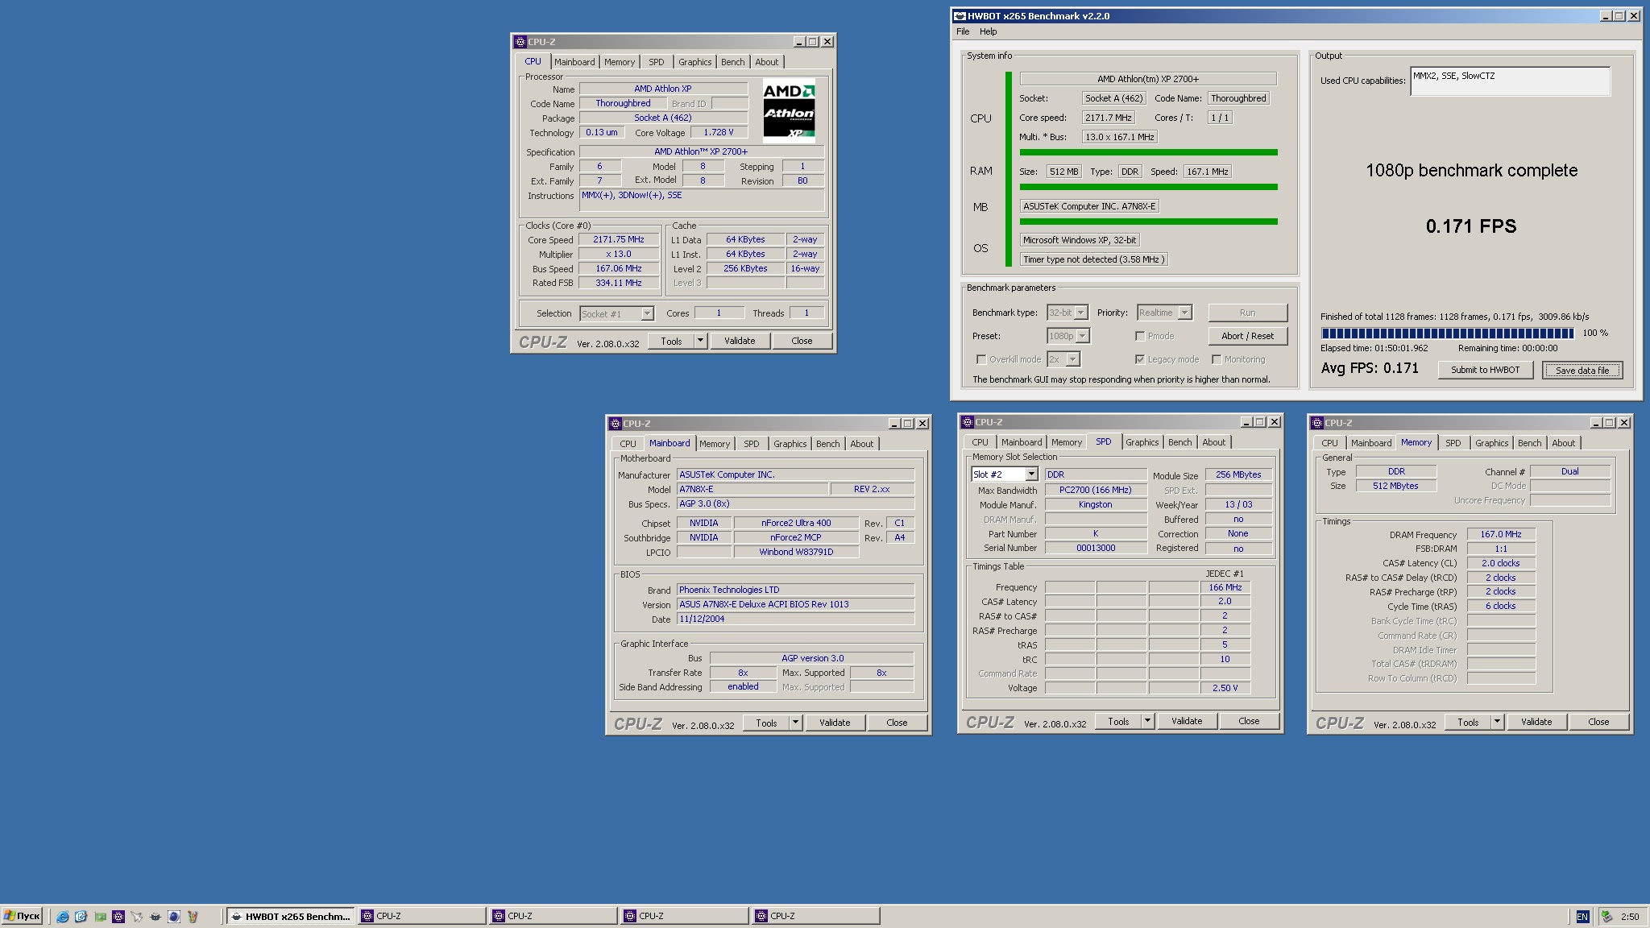
Task: Switch to About tab in SPD window
Action: click(1213, 442)
